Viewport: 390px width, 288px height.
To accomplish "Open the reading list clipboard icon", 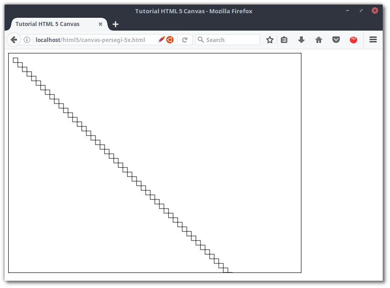I will click(284, 40).
